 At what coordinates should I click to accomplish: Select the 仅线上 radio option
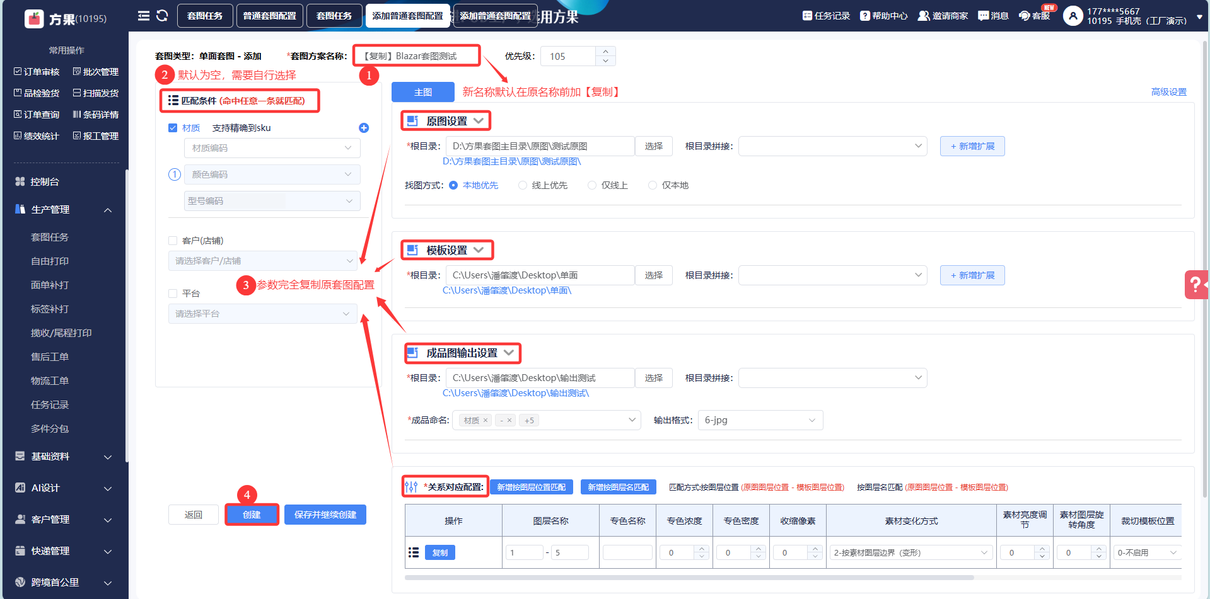(592, 185)
